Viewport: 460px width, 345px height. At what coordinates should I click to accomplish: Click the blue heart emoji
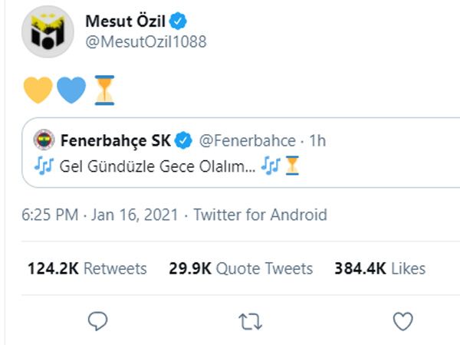(x=71, y=89)
